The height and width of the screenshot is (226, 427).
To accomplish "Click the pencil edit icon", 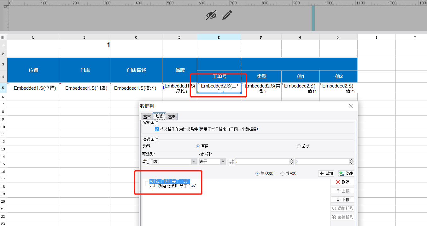I will tap(227, 15).
